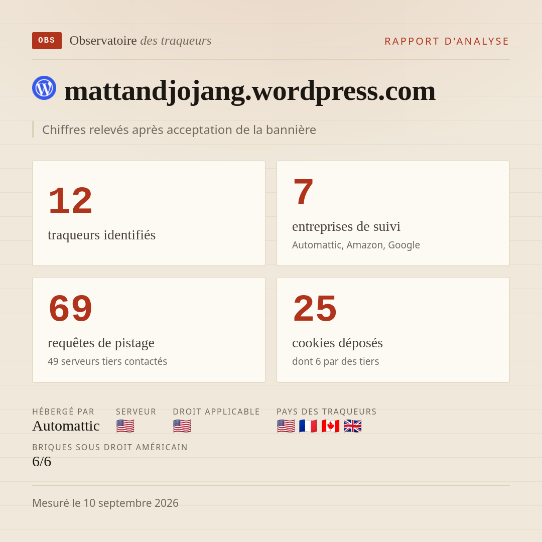This screenshot has height=542, width=542.
Task: Click the banner acceptance note text
Action: (179, 129)
